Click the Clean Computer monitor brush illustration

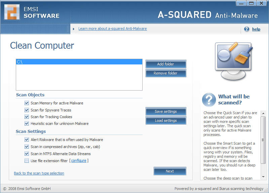click(x=234, y=61)
